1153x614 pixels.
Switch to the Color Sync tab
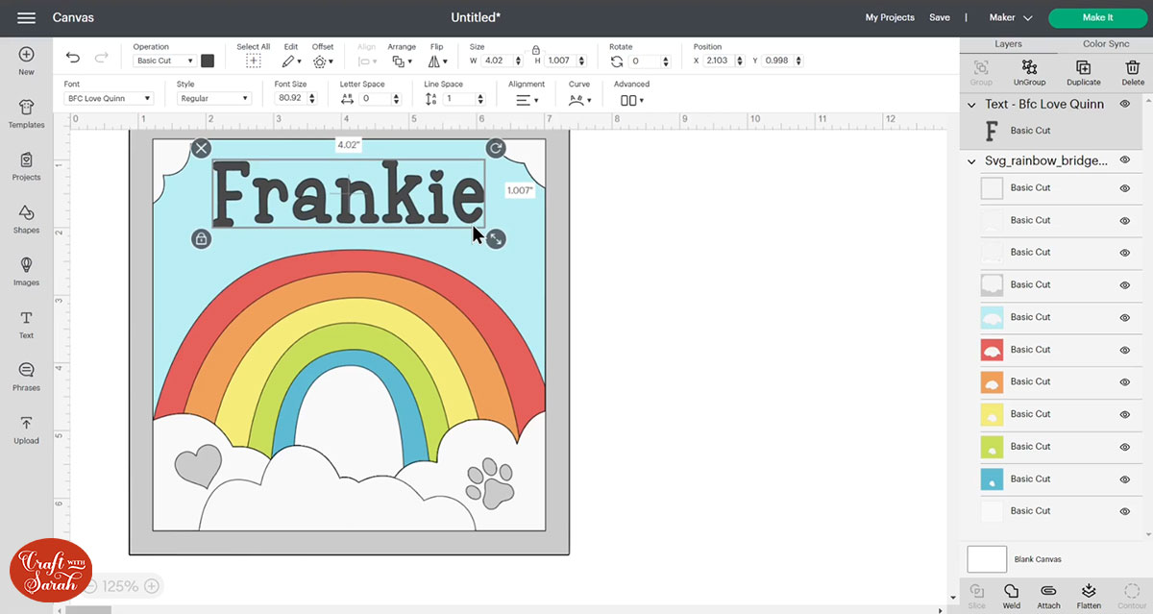point(1105,43)
